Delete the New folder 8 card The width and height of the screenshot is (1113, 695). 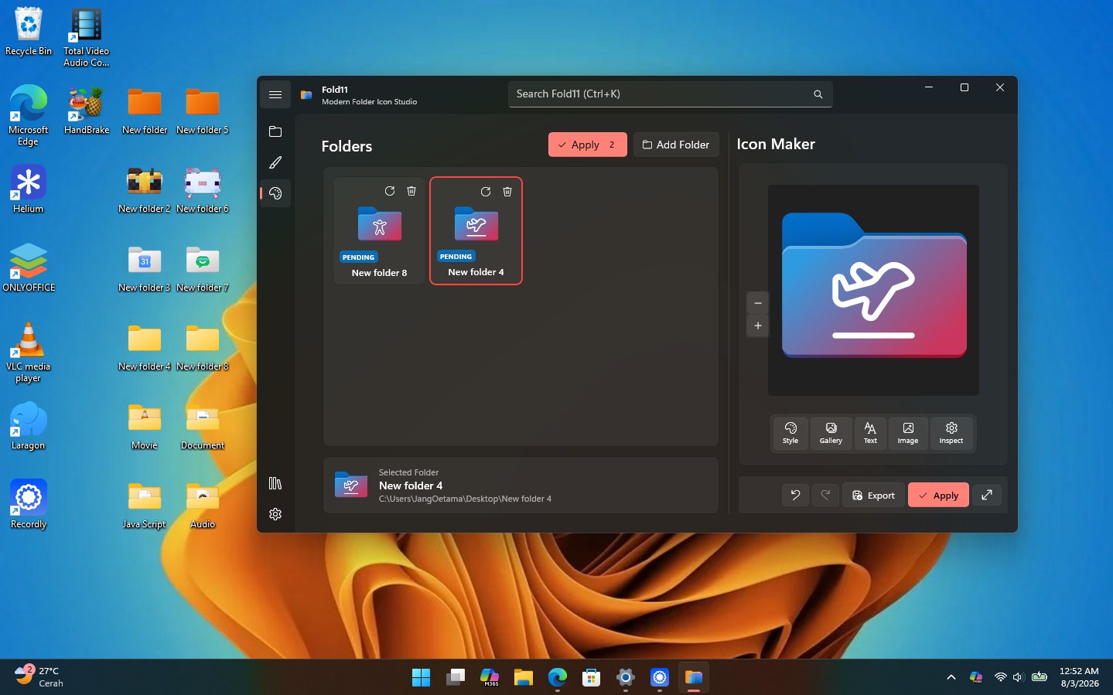click(411, 191)
